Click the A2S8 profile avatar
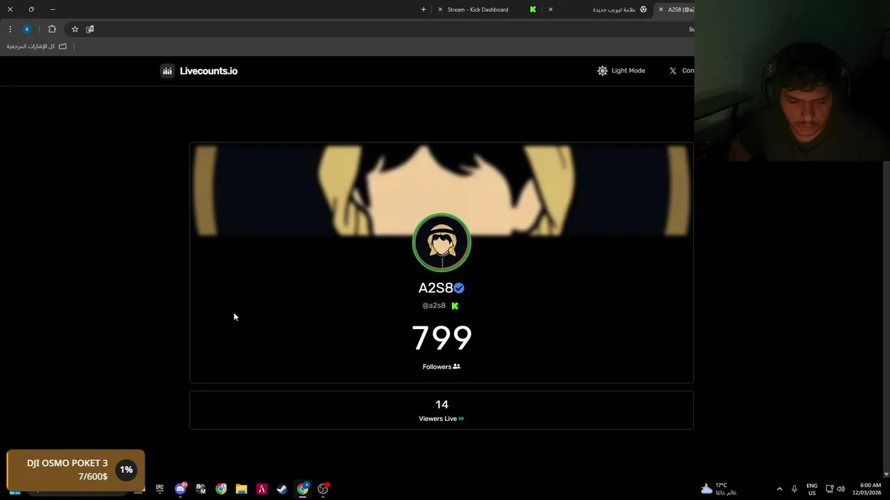890x500 pixels. coord(442,242)
